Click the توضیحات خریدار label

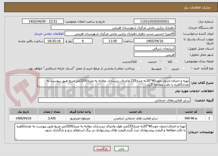(201, 132)
